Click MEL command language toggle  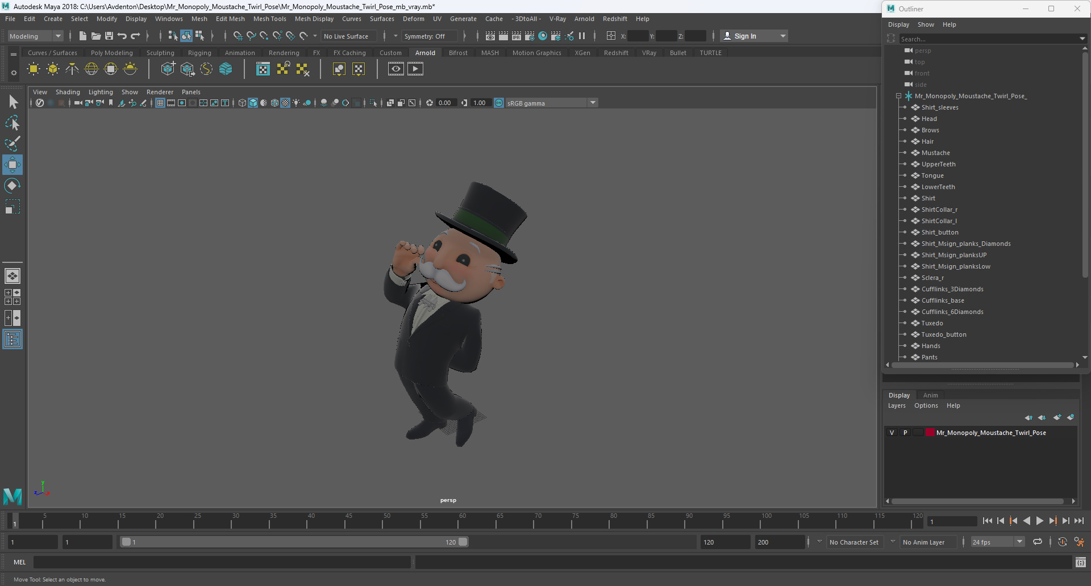(20, 562)
